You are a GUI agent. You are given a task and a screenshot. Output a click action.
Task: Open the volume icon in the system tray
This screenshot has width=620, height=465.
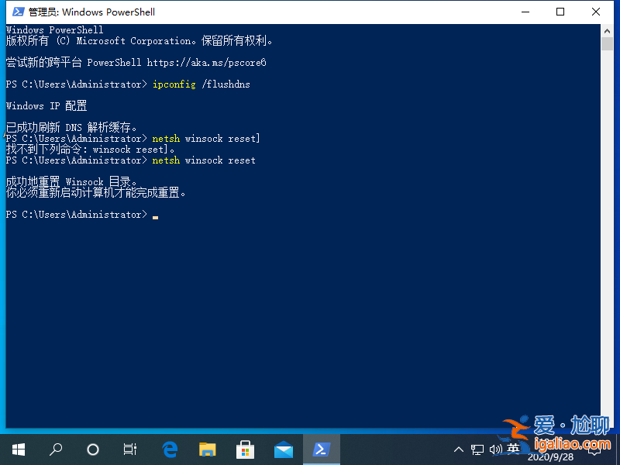(x=496, y=449)
